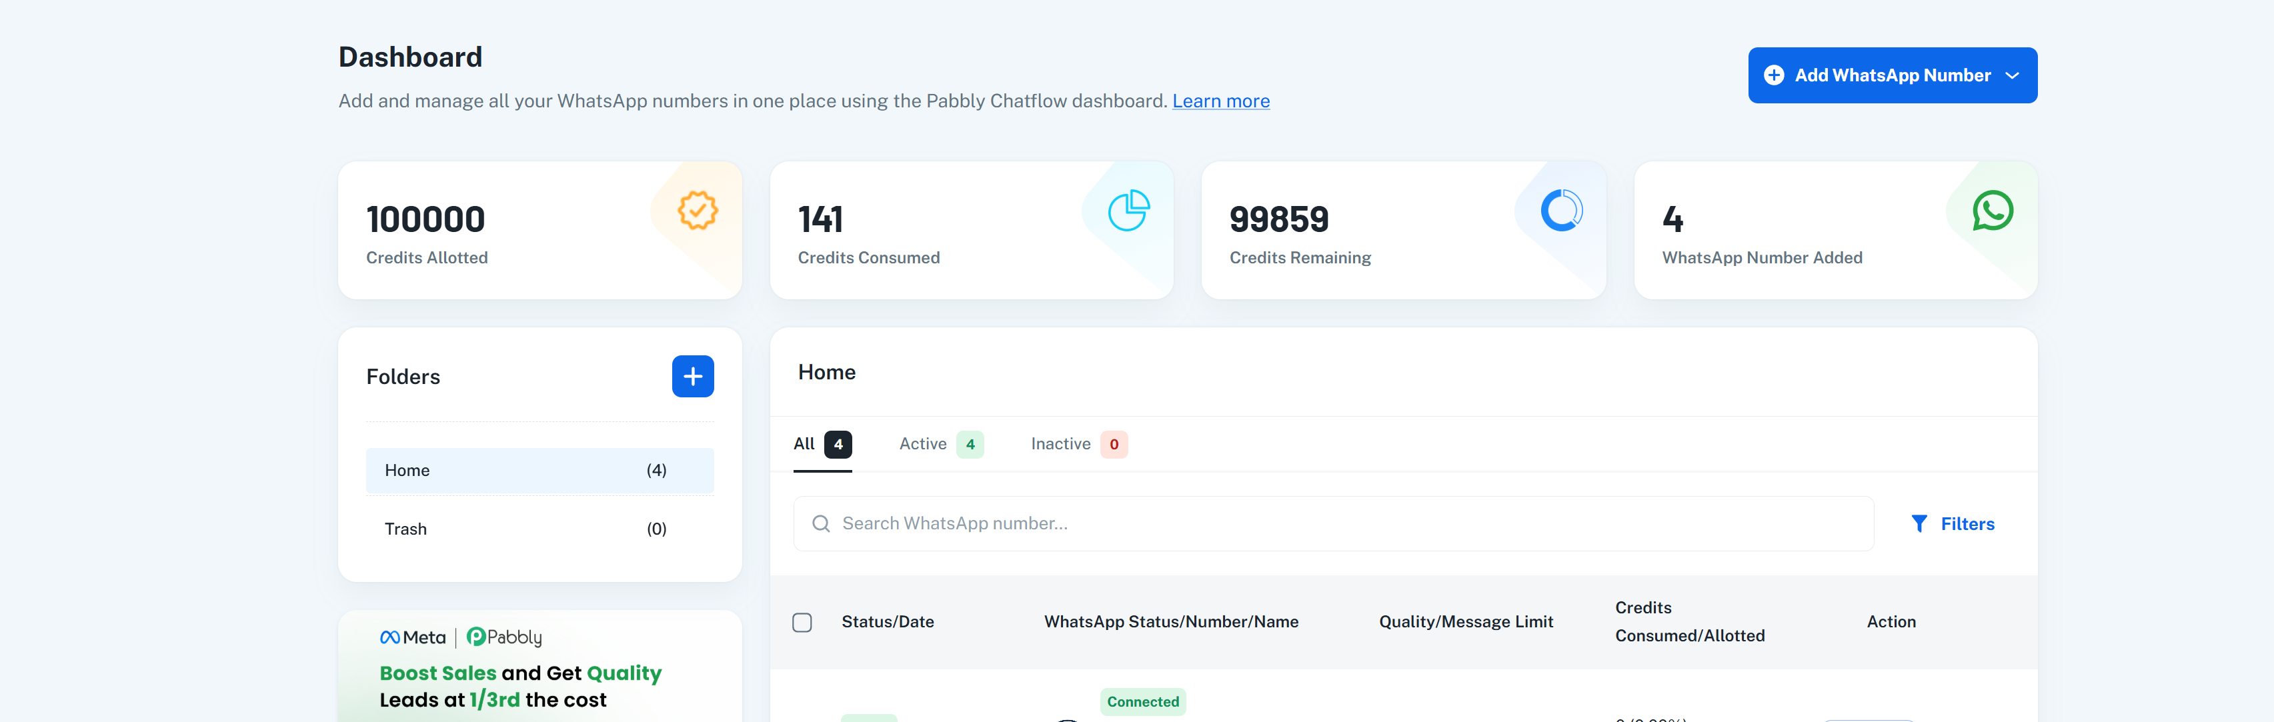Select the Trash folder
2274x722 pixels.
[x=540, y=529]
